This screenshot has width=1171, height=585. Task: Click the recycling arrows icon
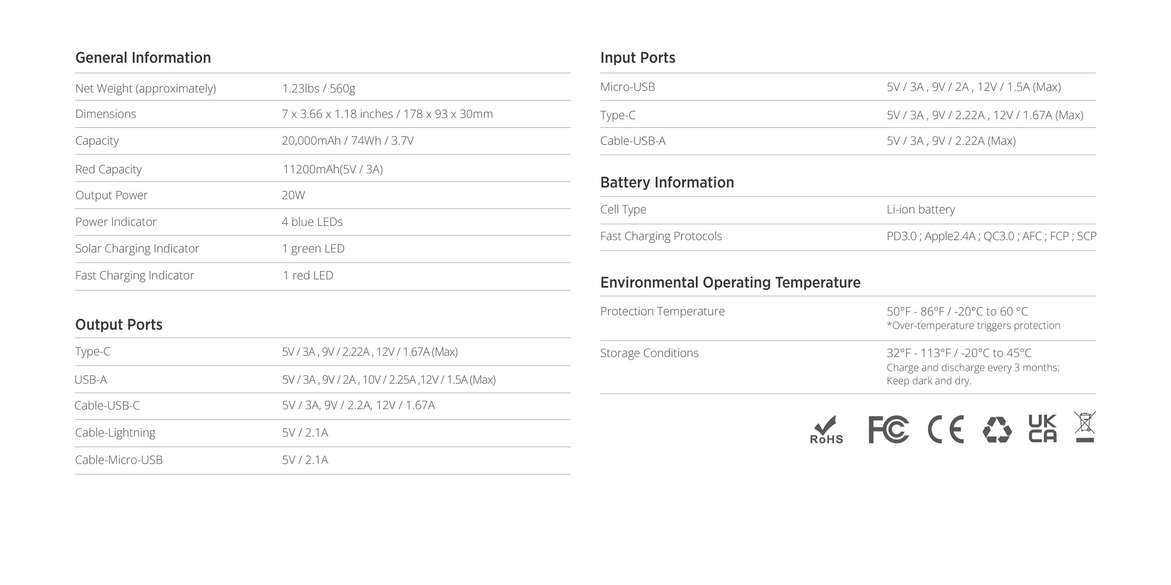click(997, 430)
